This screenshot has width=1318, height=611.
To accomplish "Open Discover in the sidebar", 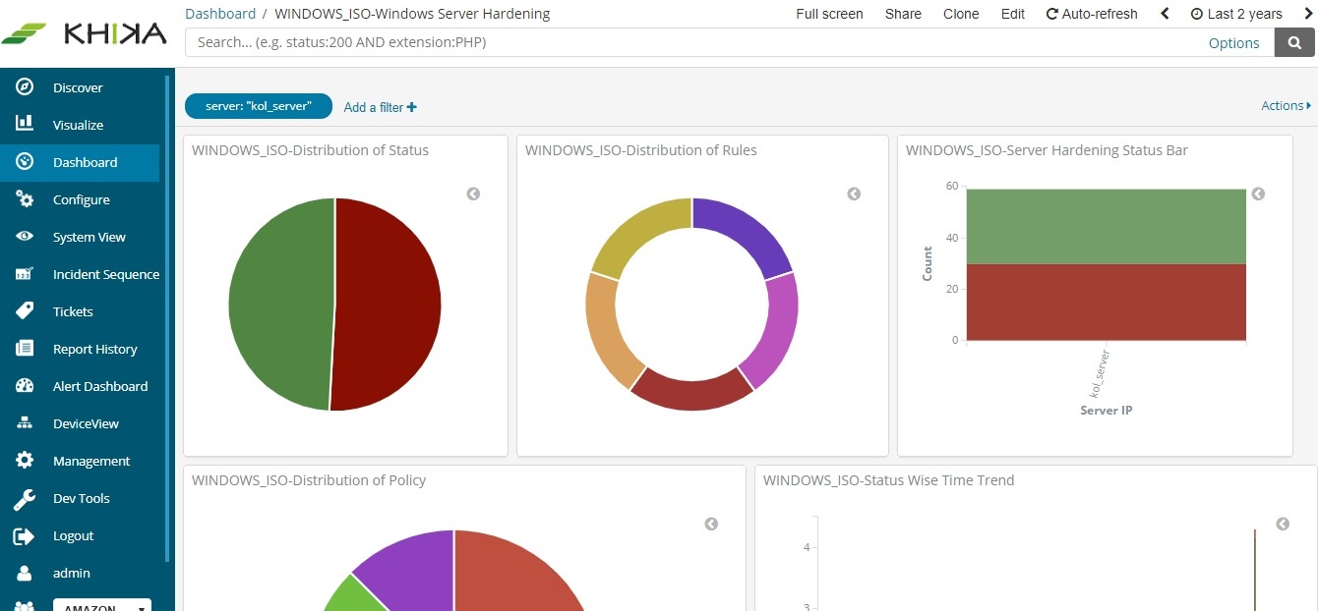I will pyautogui.click(x=78, y=87).
